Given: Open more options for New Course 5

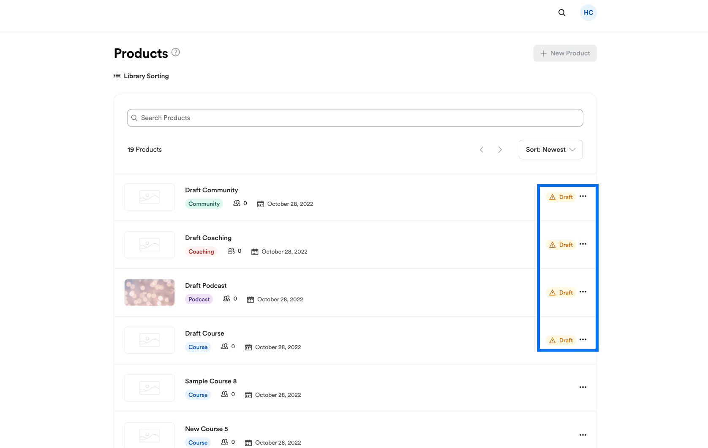Looking at the screenshot, I should coord(583,435).
